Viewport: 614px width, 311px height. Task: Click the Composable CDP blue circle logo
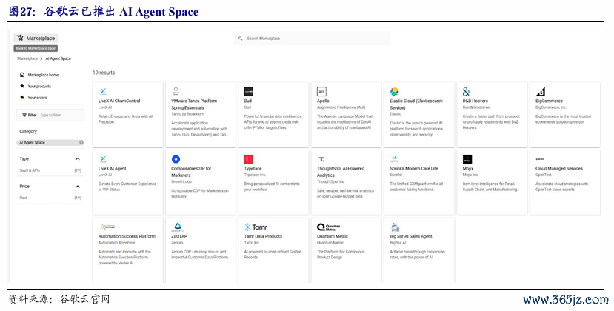pos(176,159)
